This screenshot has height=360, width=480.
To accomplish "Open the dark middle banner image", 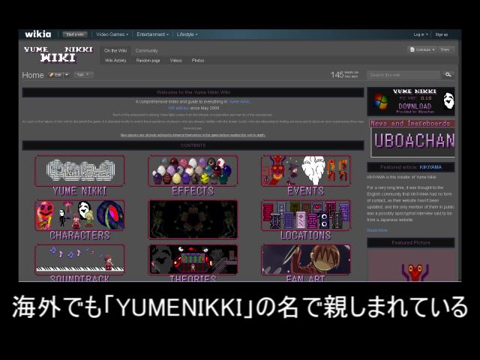I will point(193,220).
